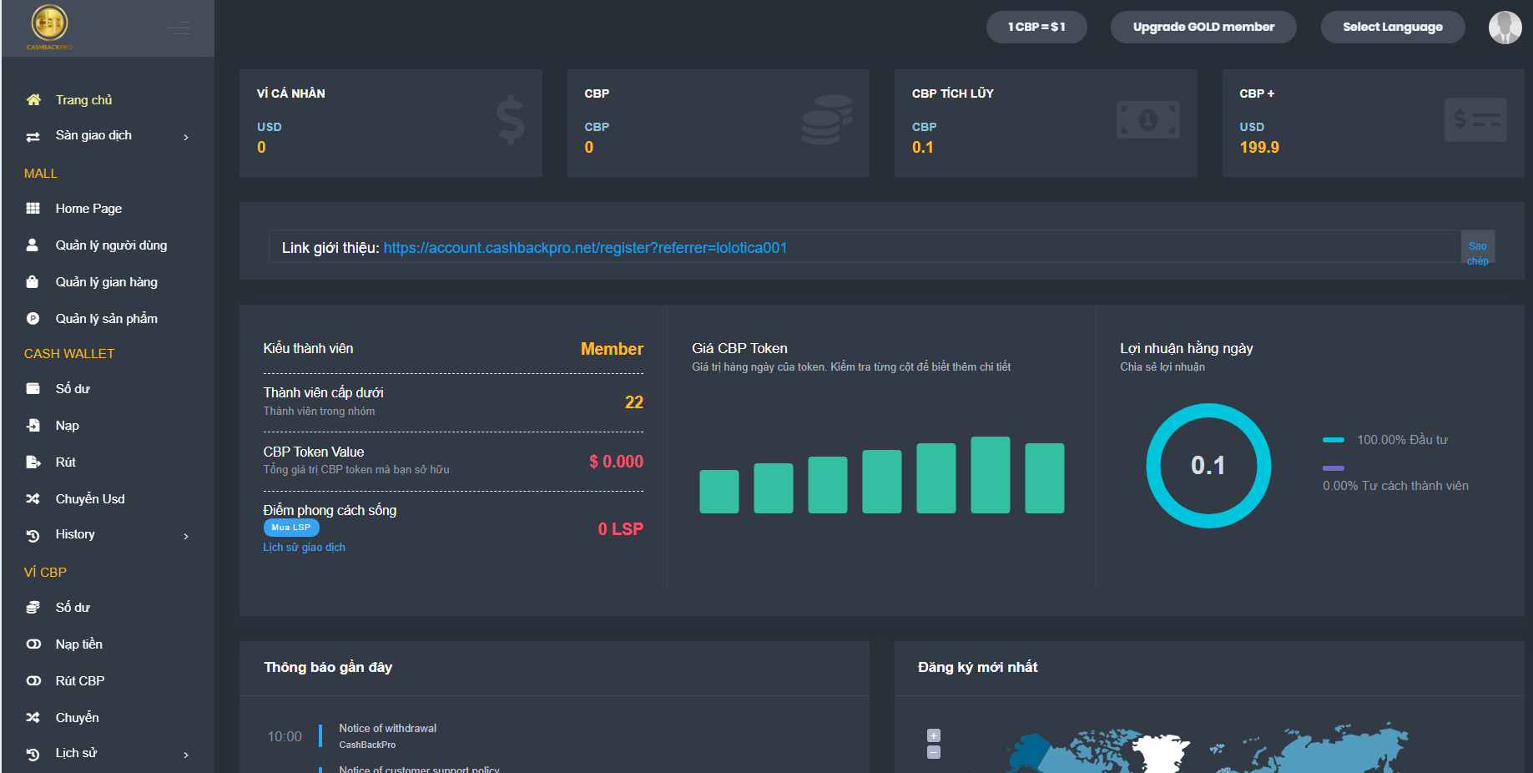
Task: Click the exchange arrows icon for Sàn giao dịch
Action: pos(33,136)
